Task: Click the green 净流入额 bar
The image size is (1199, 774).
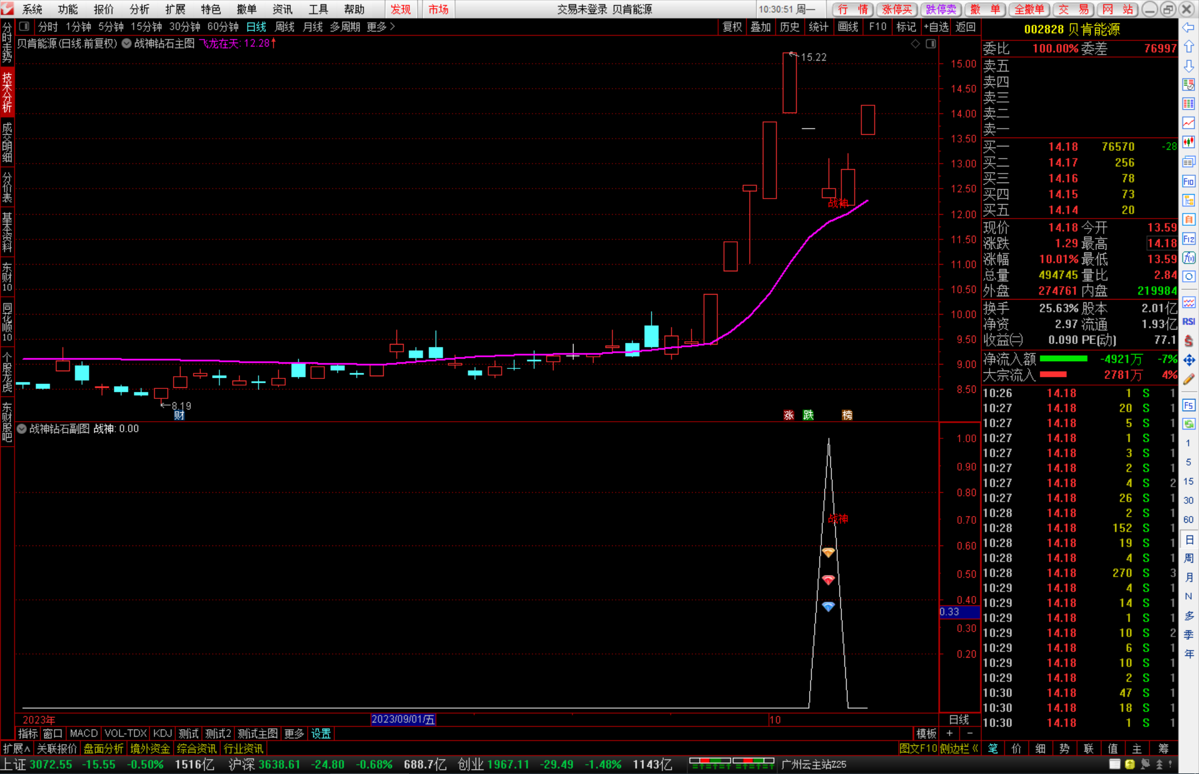Action: coord(1063,359)
